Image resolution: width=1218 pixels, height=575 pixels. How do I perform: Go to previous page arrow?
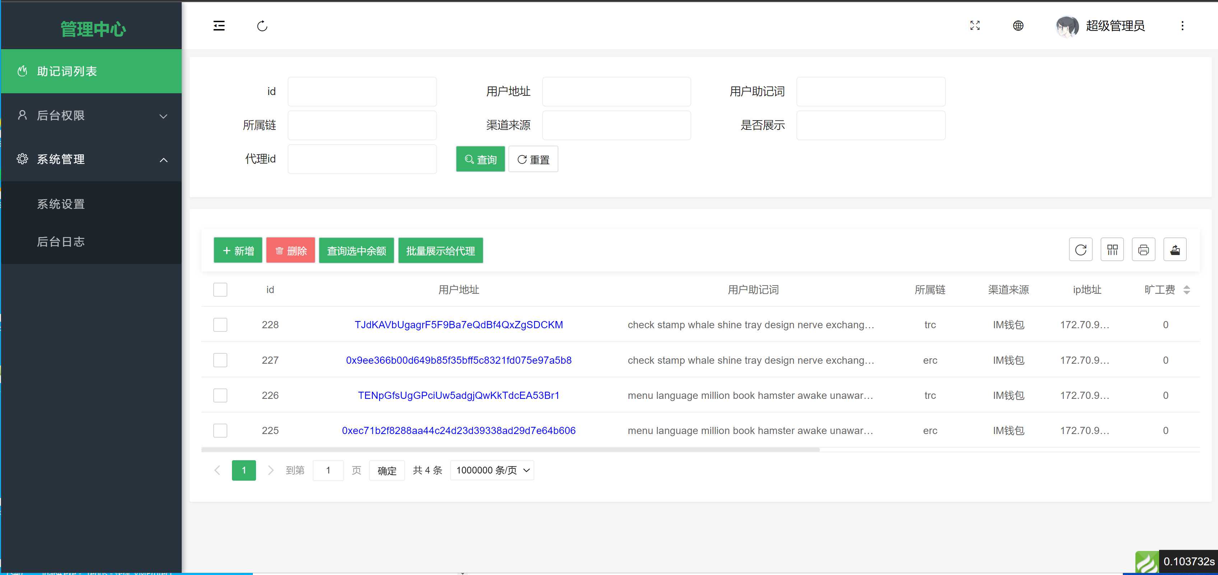click(217, 470)
